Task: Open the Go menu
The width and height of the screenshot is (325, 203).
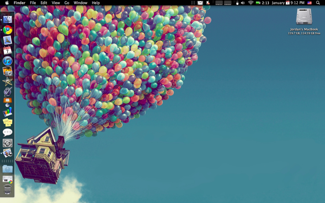Action: 67,3
